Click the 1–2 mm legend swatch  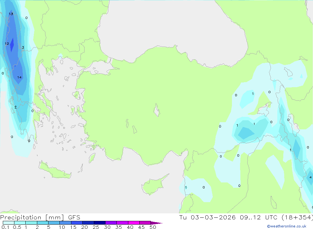31,223
